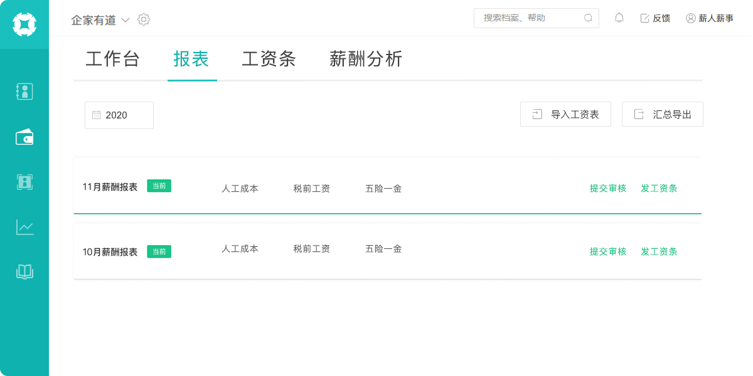Open the ID scan sidebar icon
This screenshot has width=753, height=376.
pos(24,182)
